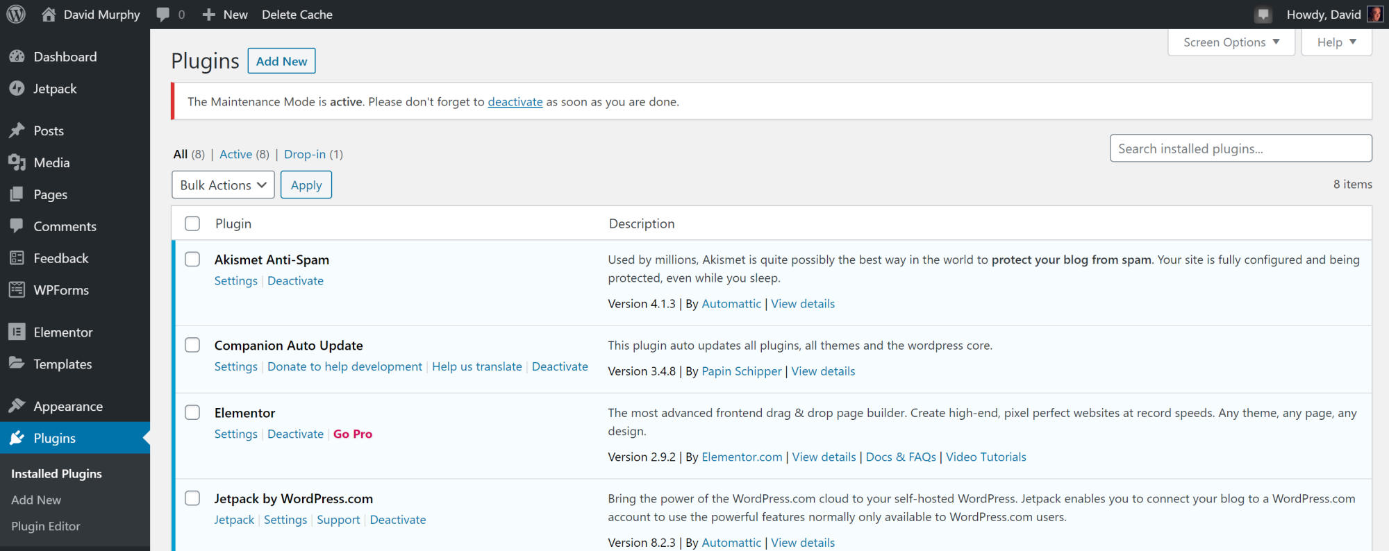Click the notification icon near Howdy
Screen dimensions: 1389x551
pyautogui.click(x=1263, y=15)
